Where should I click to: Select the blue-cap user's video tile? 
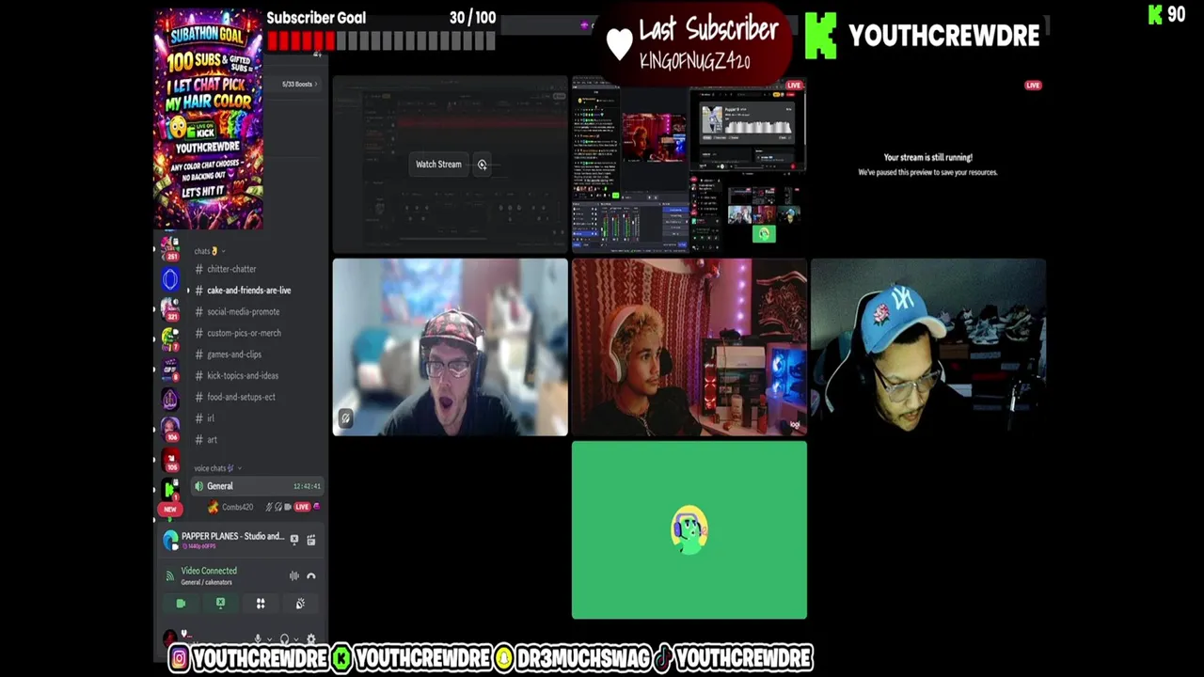(928, 347)
